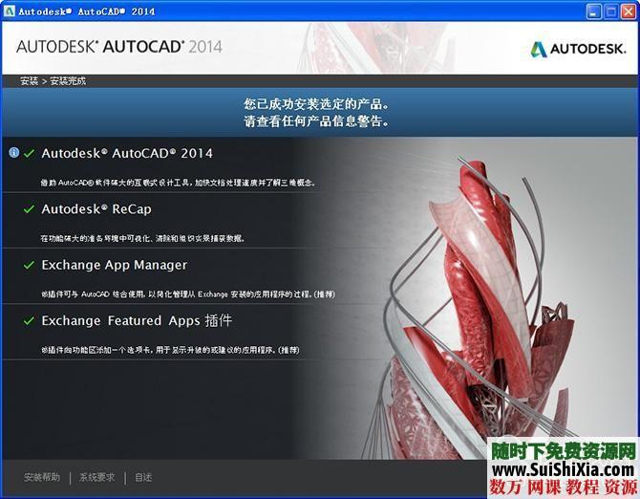Click the description under Exchange Featured Apps
Image resolution: width=640 pixels, height=499 pixels.
click(x=170, y=350)
